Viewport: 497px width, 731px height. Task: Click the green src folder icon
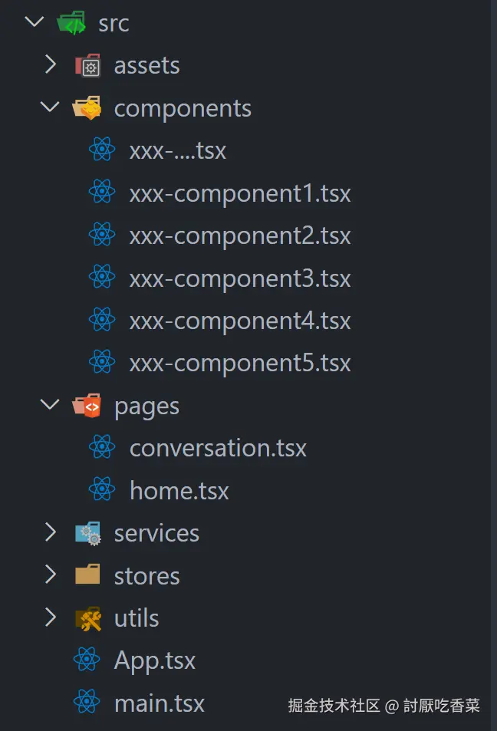(71, 23)
